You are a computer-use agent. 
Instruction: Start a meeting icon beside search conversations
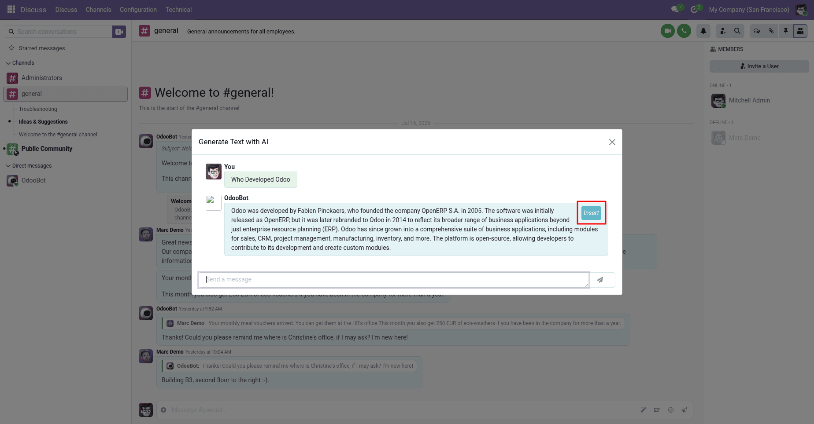(119, 32)
